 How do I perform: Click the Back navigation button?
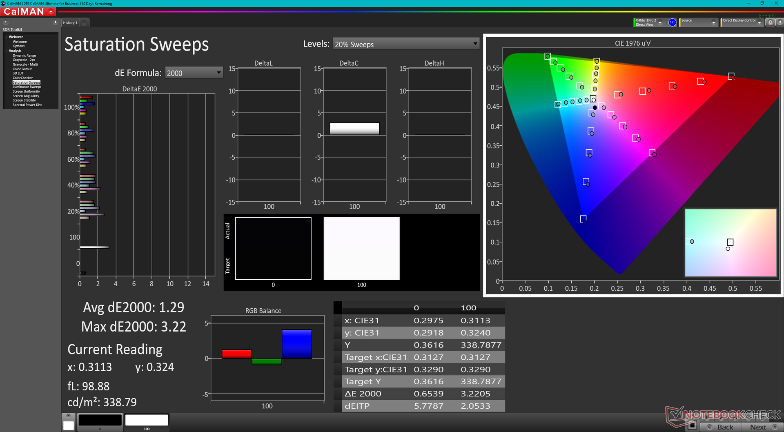tap(721, 427)
